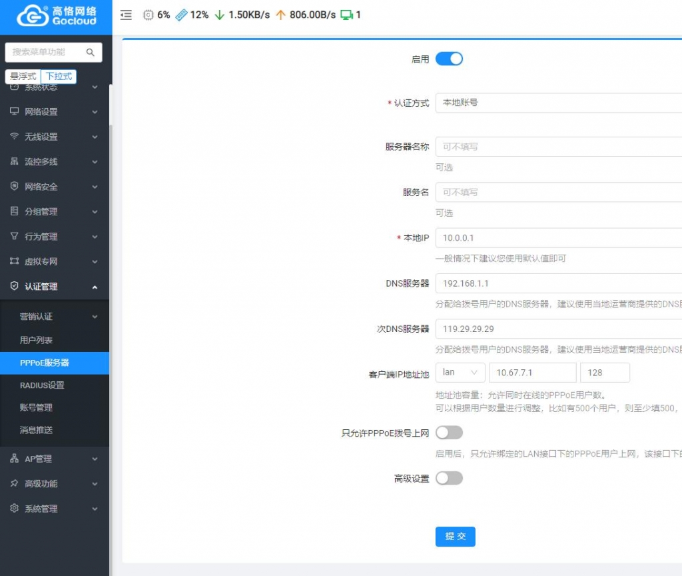Image resolution: width=682 pixels, height=576 pixels.
Task: Open the lan interface dropdown
Action: pyautogui.click(x=460, y=372)
